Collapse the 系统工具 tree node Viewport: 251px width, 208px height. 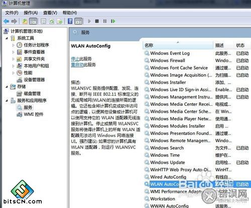[x=7, y=38]
